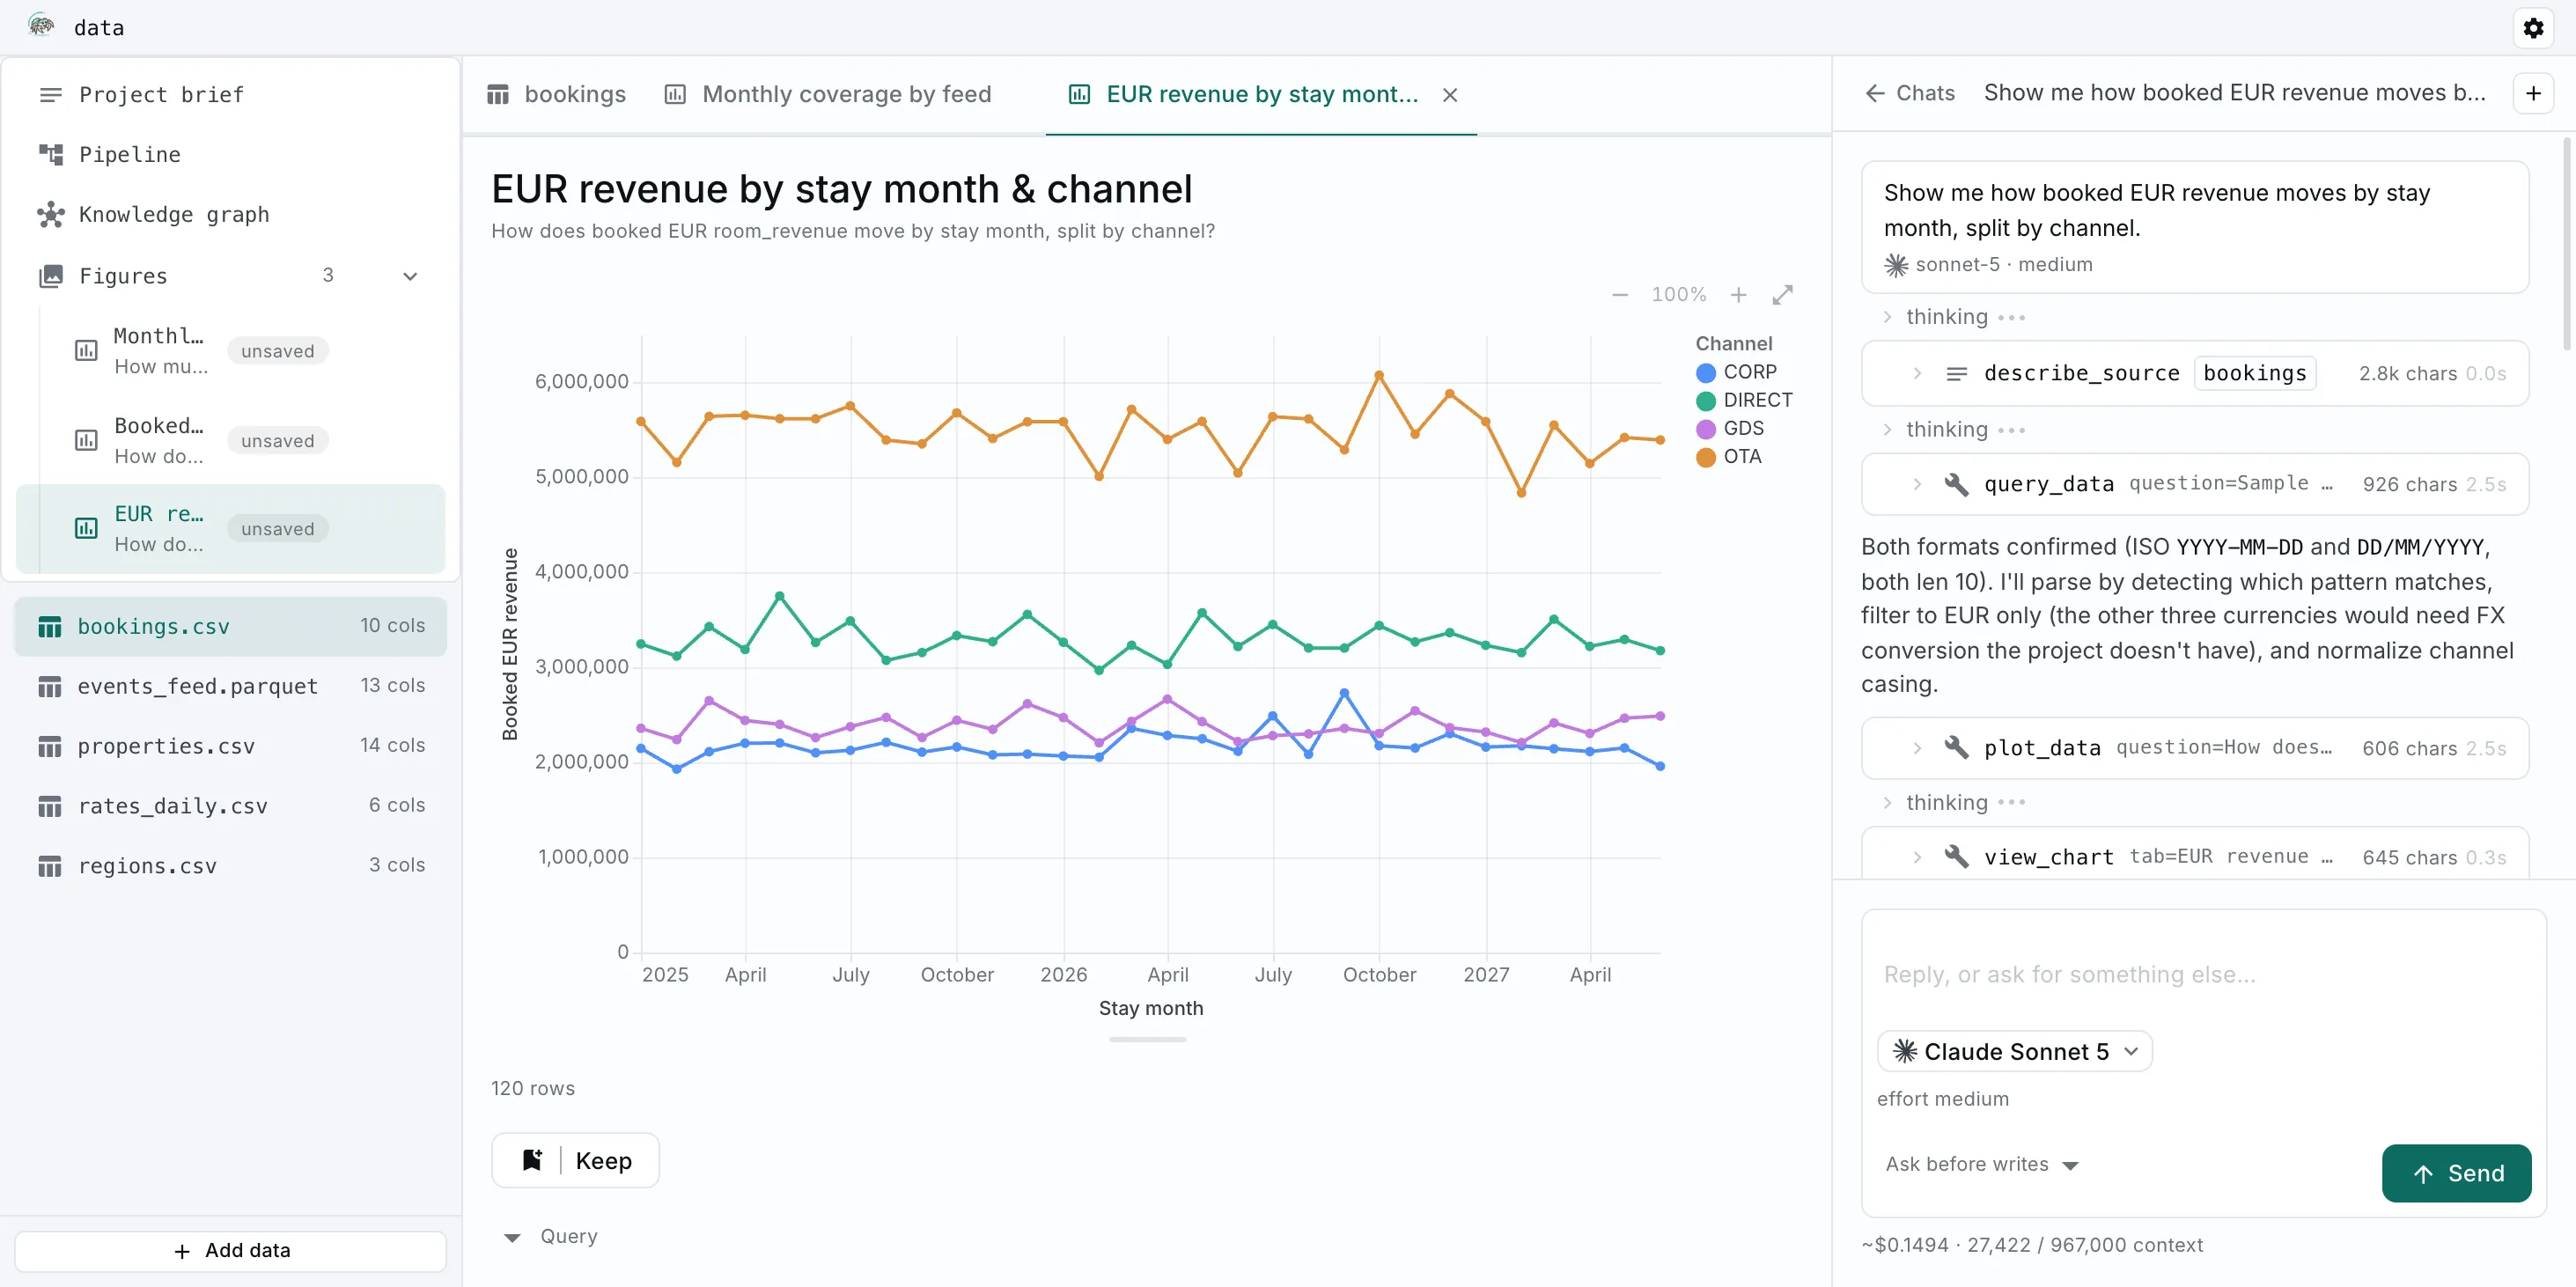2576x1287 pixels.
Task: Click the Send button
Action: pos(2457,1173)
